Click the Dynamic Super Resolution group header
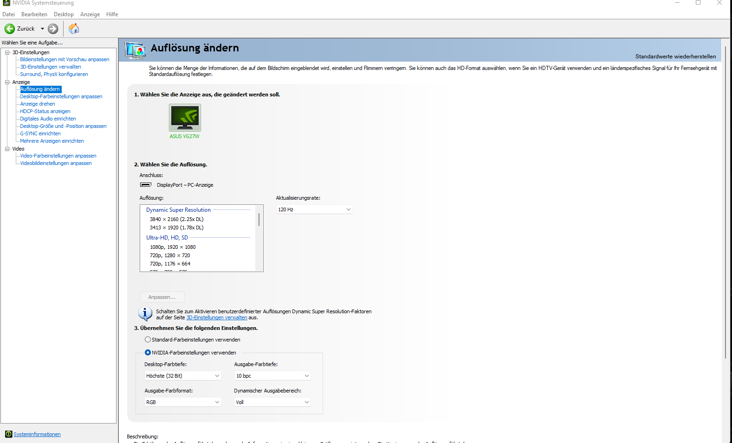732x443 pixels. pos(178,210)
